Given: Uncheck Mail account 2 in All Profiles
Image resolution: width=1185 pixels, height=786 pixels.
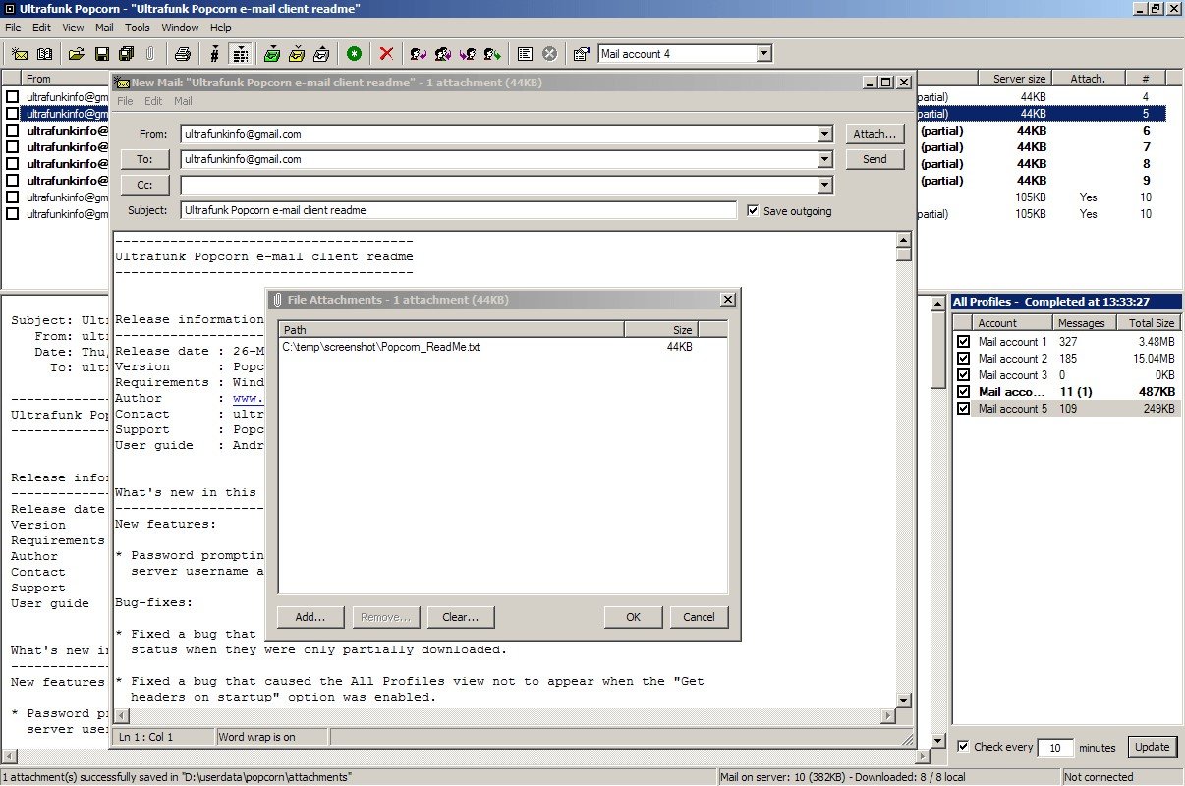Looking at the screenshot, I should [x=963, y=359].
